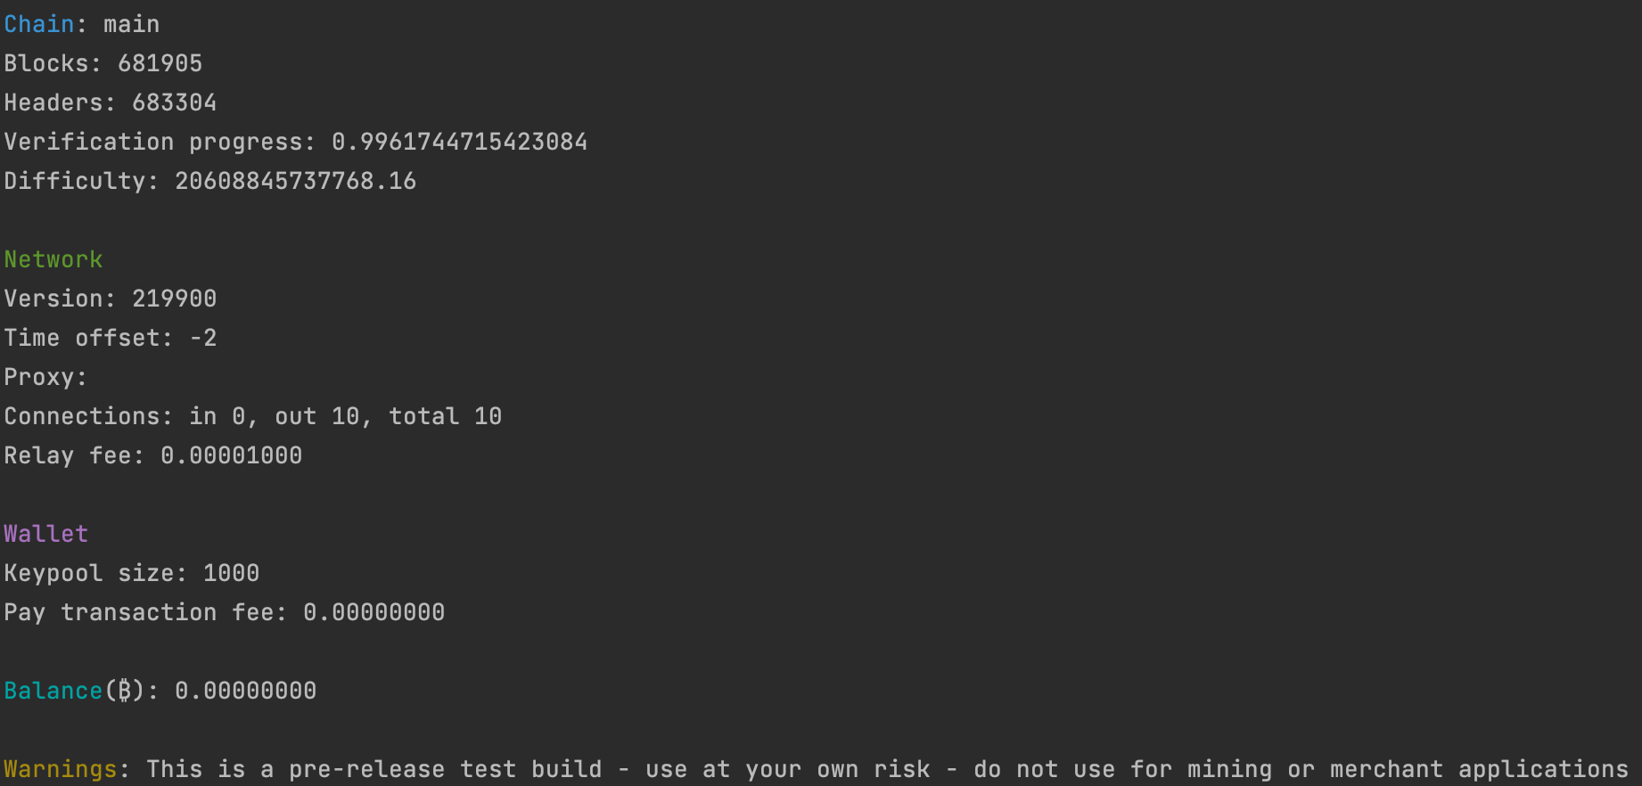
Task: Click "merchant applications" in the warning line
Action: [1479, 769]
